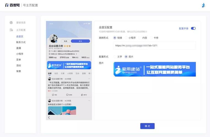Click the 164 关注 stat

75,57
